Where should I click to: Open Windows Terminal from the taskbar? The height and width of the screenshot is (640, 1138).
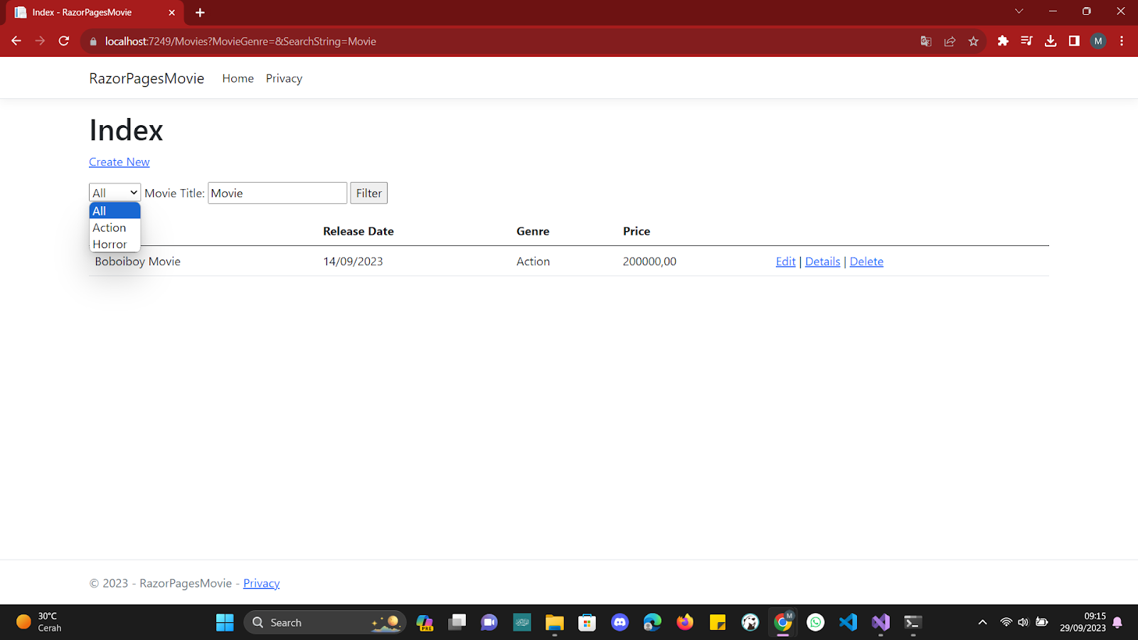pos(913,622)
